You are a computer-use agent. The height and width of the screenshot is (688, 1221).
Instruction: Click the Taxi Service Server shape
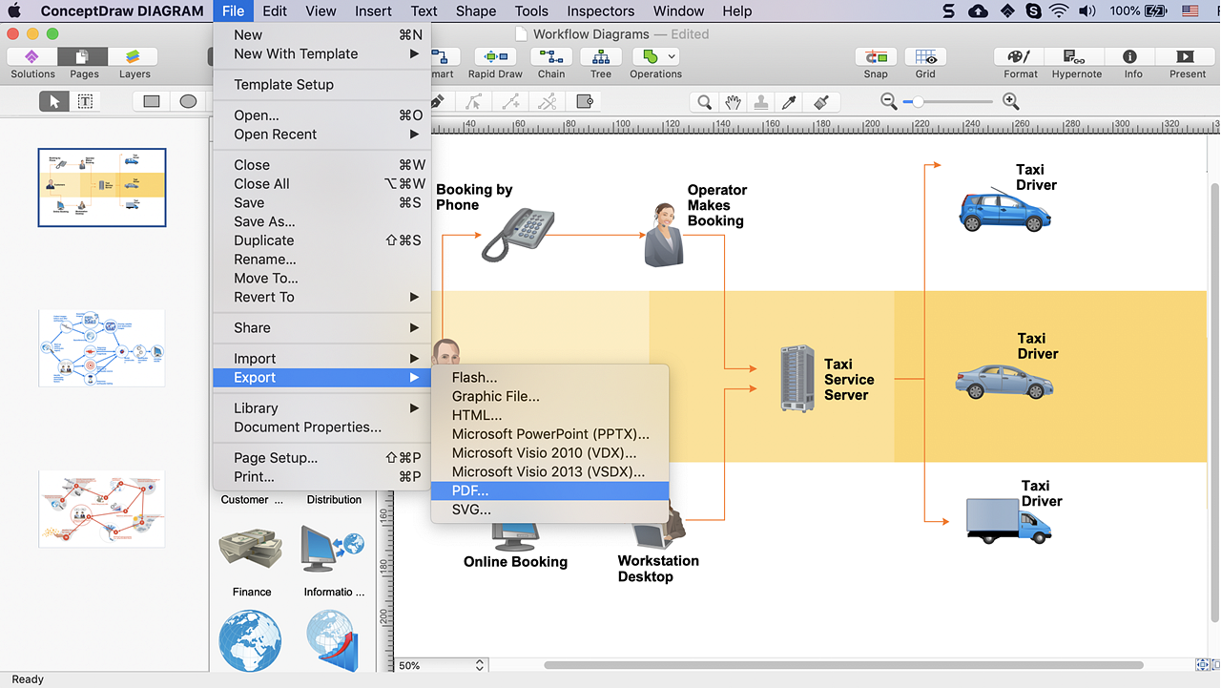(x=797, y=379)
